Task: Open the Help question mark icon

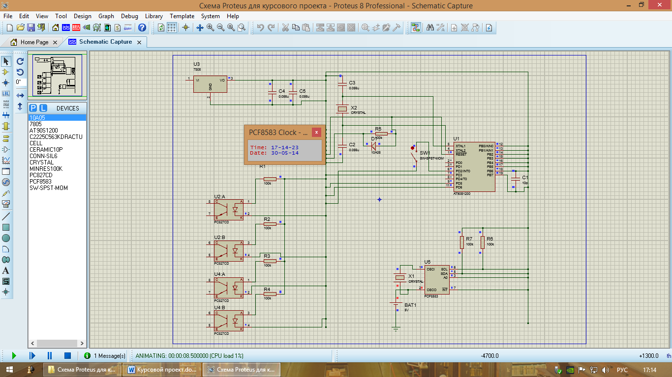Action: (142, 27)
